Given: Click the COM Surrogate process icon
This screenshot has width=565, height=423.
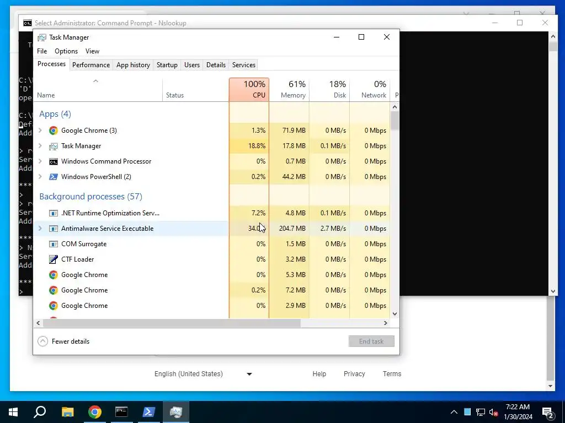Looking at the screenshot, I should click(54, 244).
